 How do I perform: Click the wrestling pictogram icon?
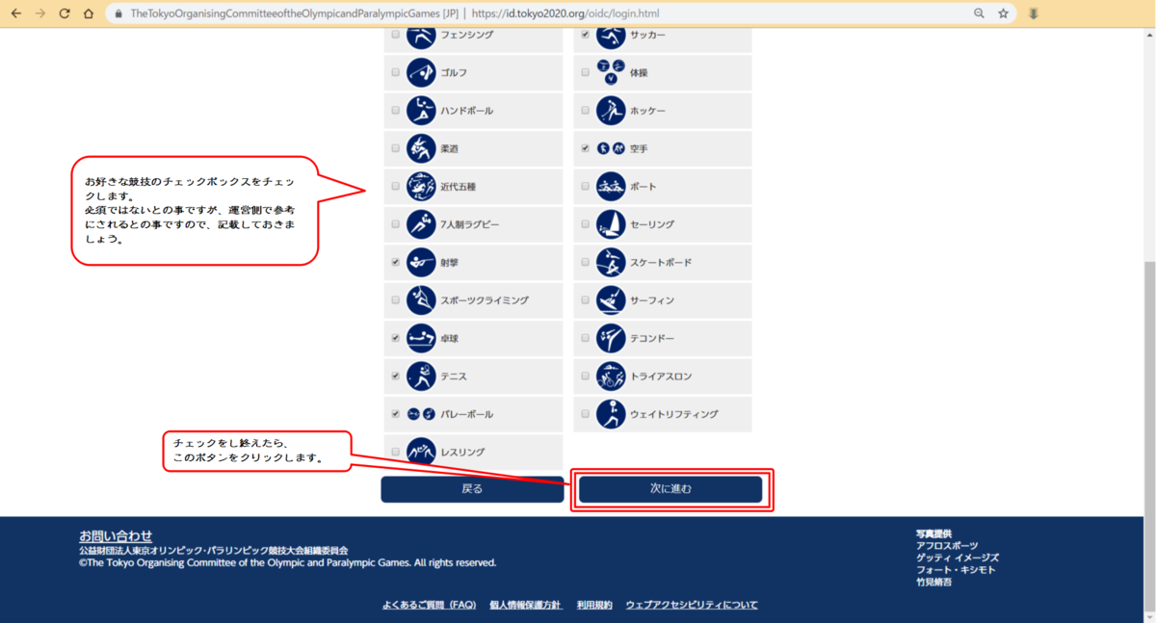[x=421, y=452]
